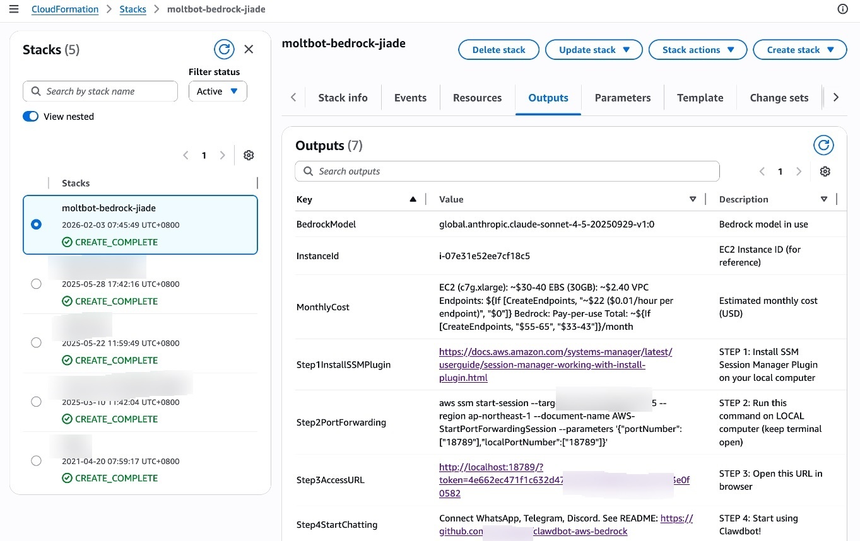Open Stacks list preferences gear
This screenshot has height=541, width=860.
[x=249, y=155]
